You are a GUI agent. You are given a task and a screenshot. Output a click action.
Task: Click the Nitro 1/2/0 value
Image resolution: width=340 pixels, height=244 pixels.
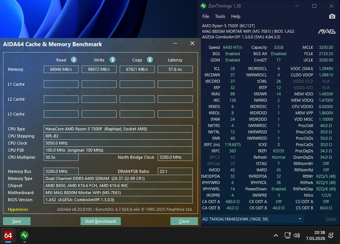(x=326, y=195)
